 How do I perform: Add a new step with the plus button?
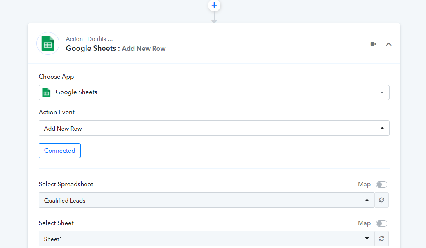(214, 5)
